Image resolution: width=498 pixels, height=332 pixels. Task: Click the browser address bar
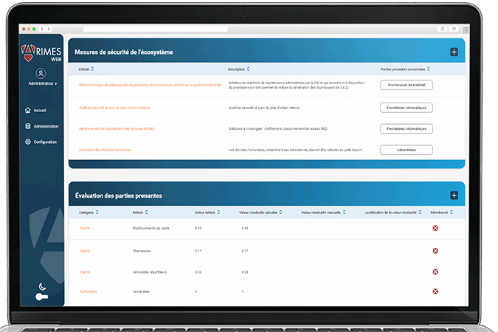(156, 29)
